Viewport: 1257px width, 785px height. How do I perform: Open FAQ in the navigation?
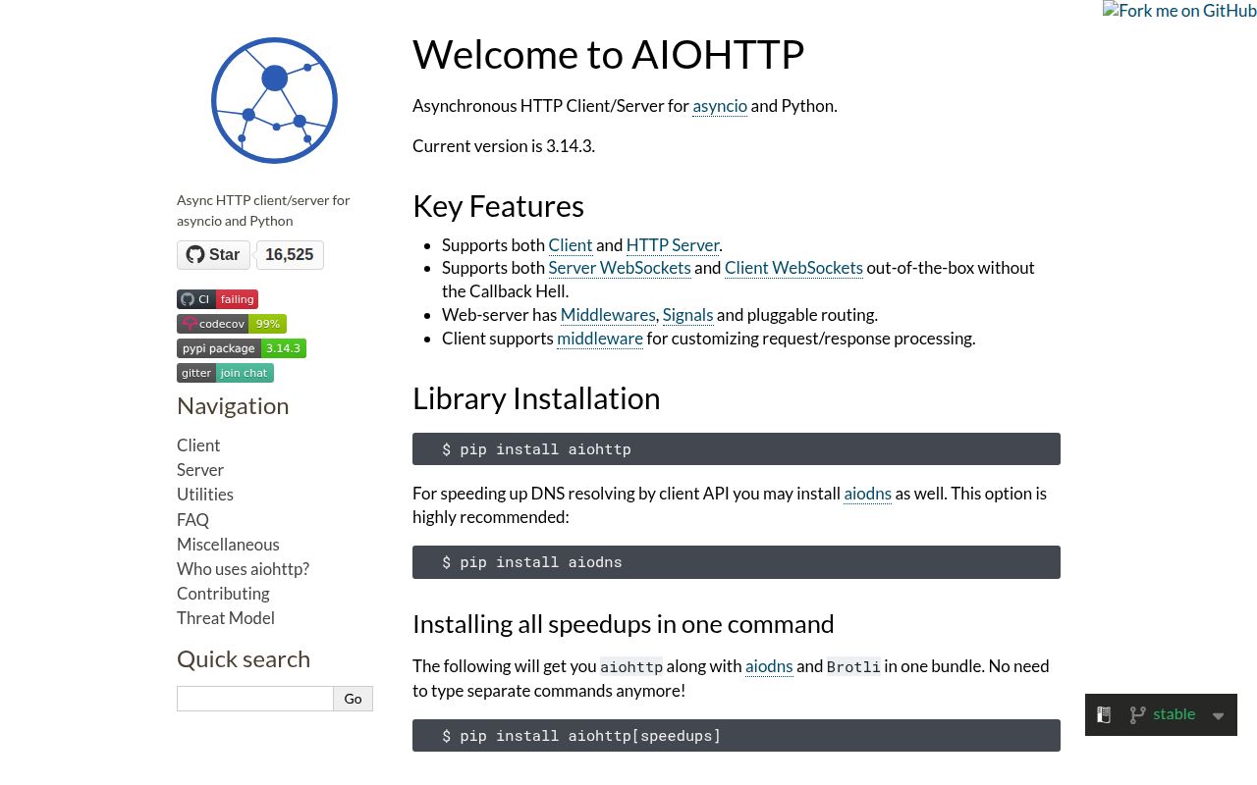point(192,520)
